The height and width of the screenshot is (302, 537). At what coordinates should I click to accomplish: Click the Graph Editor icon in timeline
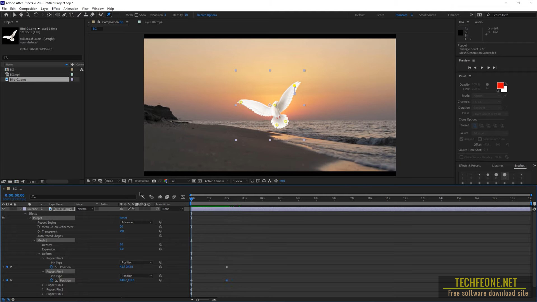tap(183, 197)
